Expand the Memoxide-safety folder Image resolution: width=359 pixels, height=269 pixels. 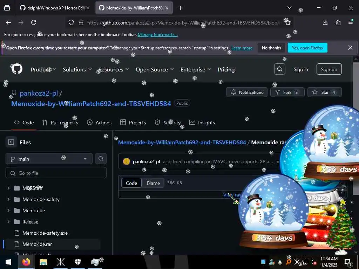(8, 199)
